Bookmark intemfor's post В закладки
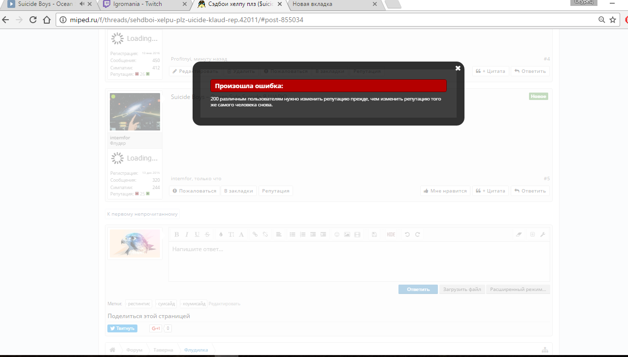 [x=238, y=191]
